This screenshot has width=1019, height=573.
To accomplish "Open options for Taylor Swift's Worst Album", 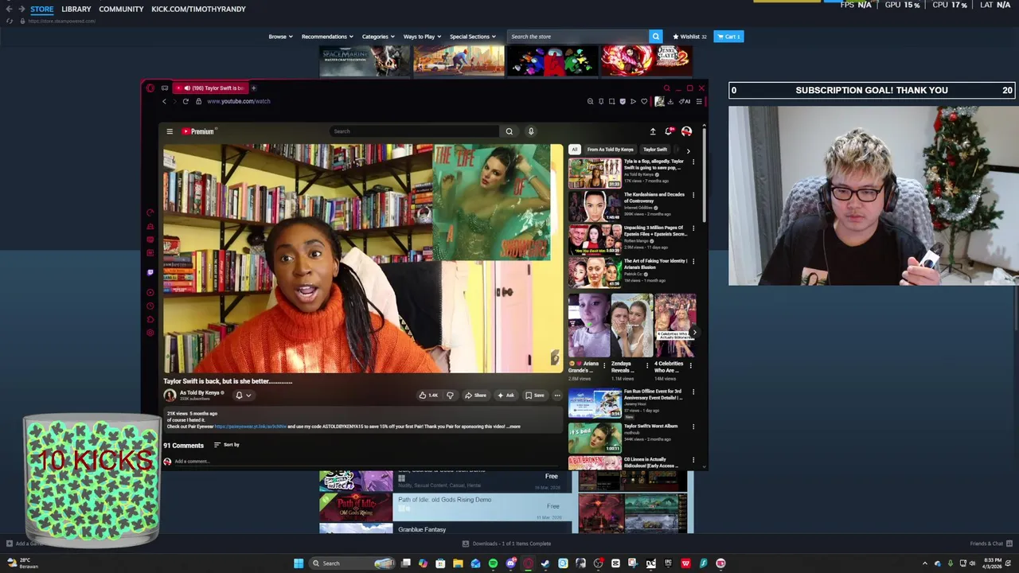I will [x=693, y=427].
